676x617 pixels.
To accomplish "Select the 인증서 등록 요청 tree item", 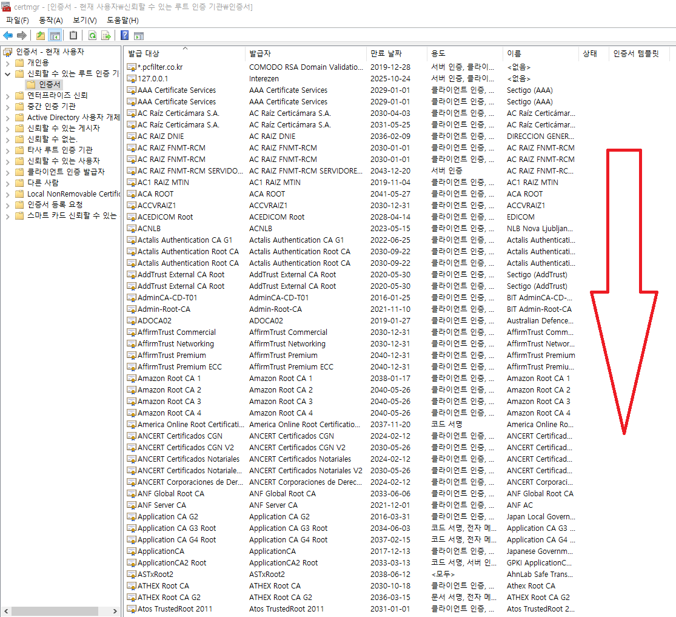I will point(55,204).
